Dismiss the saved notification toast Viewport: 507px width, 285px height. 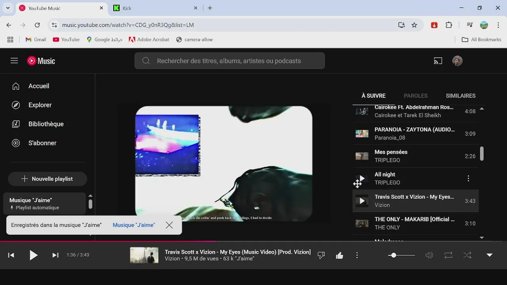point(169,225)
